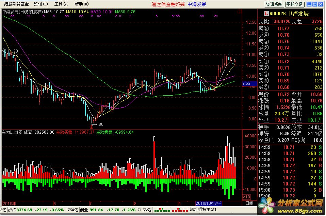Click the MA5: 10.77 indicator label
Viewport: 326px width, 216px height.
pyautogui.click(x=54, y=12)
